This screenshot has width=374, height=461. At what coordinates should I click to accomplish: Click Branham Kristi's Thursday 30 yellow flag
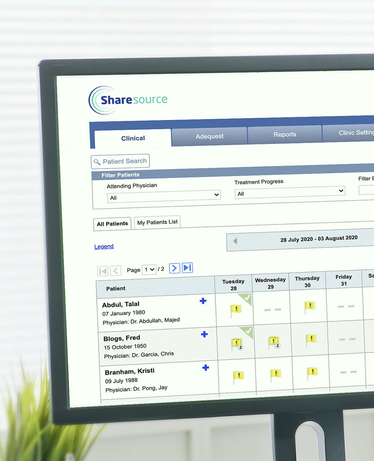pyautogui.click(x=312, y=372)
